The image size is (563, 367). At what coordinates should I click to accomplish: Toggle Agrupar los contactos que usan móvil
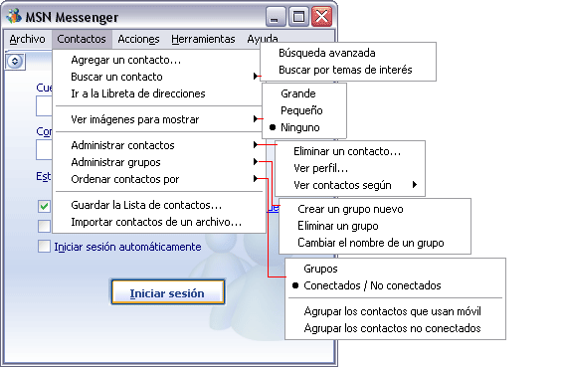(x=395, y=311)
